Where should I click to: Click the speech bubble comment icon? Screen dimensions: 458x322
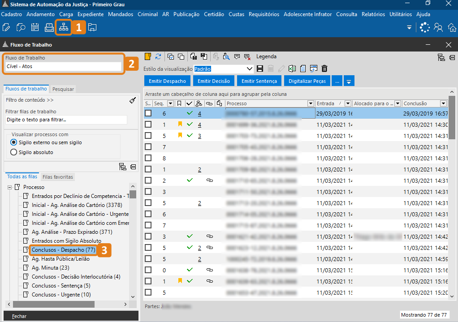pyautogui.click(x=237, y=56)
